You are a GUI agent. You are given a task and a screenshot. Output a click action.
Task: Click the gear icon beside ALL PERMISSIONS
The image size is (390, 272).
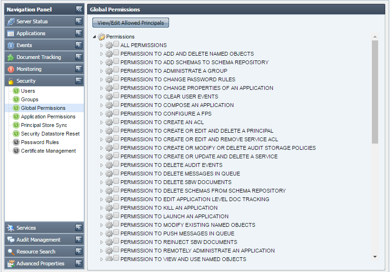point(109,45)
